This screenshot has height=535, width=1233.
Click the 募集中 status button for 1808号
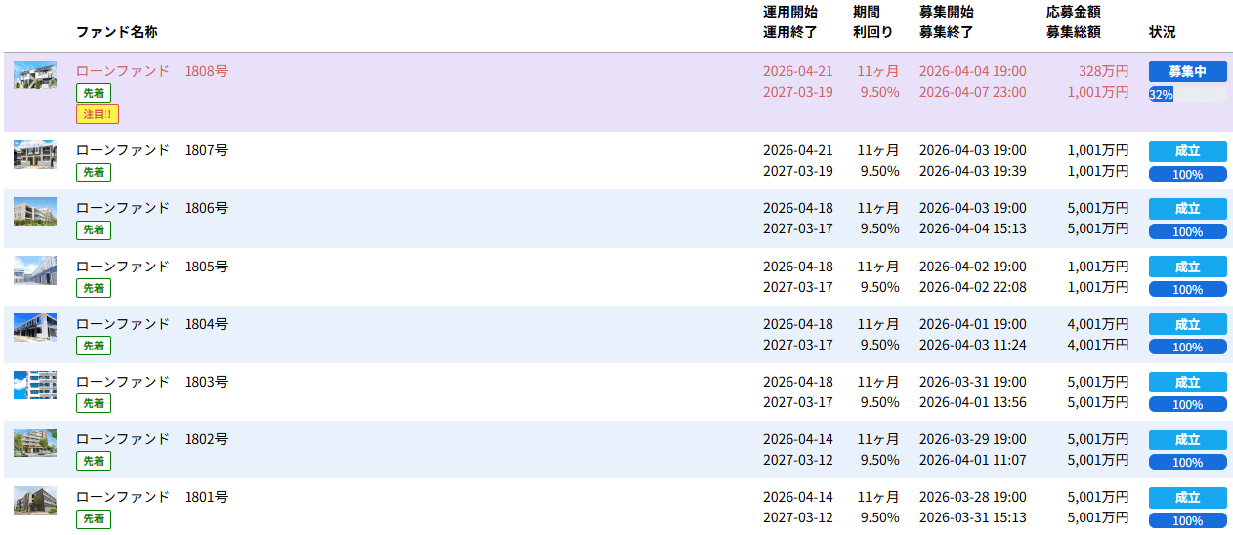(x=1187, y=71)
